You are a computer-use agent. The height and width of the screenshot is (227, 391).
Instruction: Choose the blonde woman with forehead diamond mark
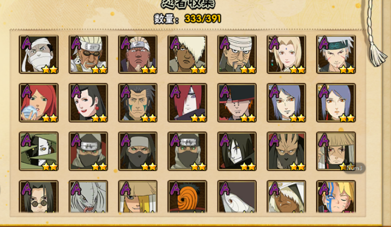286,54
